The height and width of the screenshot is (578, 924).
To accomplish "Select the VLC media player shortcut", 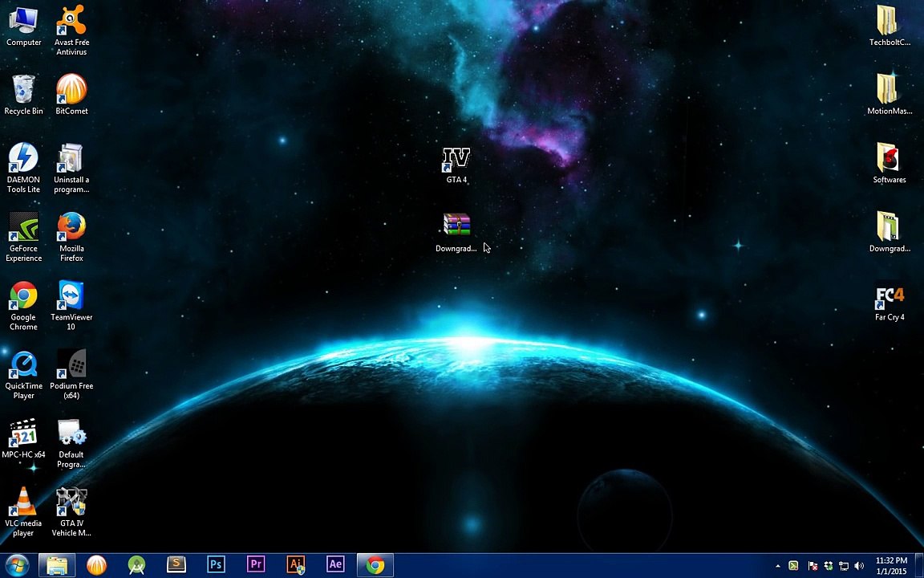I will pos(23,512).
